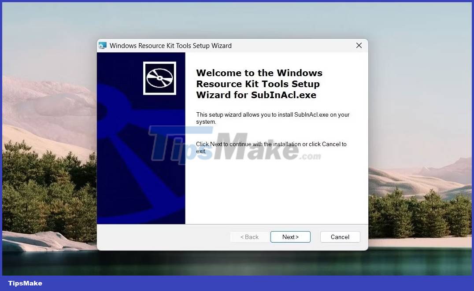Select the Next button to install SubInAcl.exe
This screenshot has height=291, width=474.
(x=290, y=237)
